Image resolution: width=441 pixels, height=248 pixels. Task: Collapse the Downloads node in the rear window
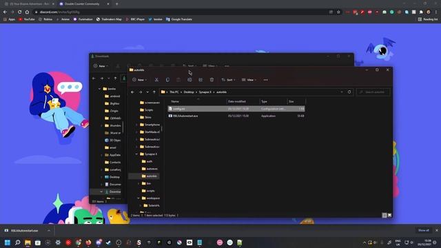[x=101, y=192]
